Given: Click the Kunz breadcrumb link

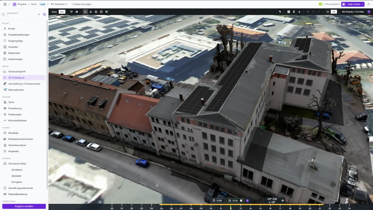Looking at the screenshot, I should 34,4.
